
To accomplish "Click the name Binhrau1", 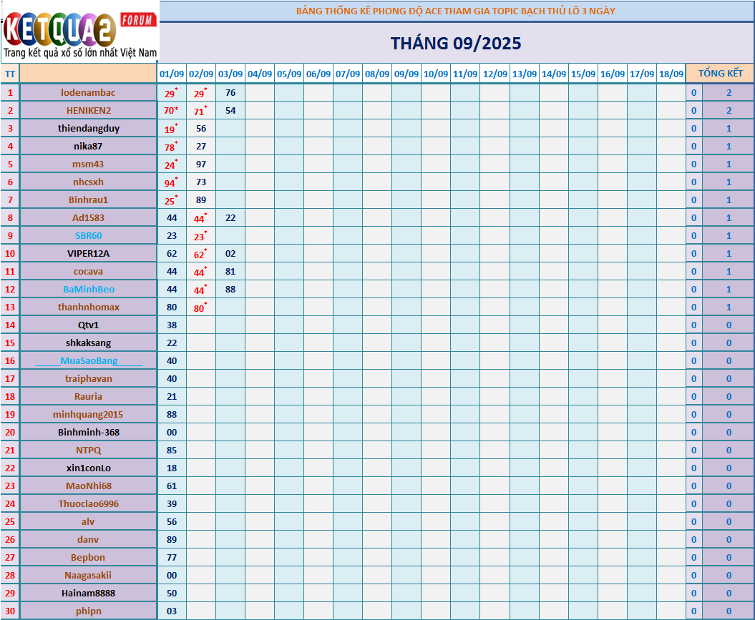I will (x=88, y=200).
